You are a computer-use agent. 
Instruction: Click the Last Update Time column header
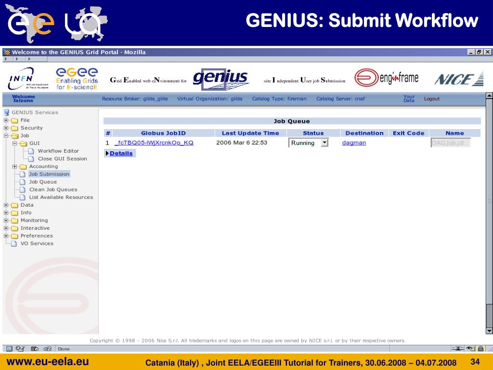(250, 133)
